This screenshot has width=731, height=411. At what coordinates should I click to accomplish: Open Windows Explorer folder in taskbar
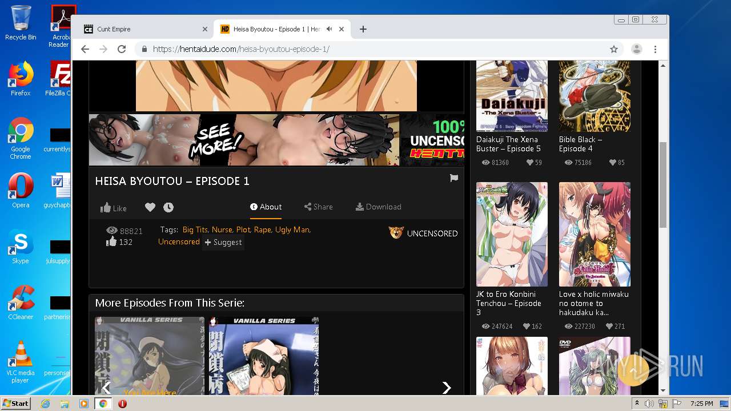tap(65, 404)
